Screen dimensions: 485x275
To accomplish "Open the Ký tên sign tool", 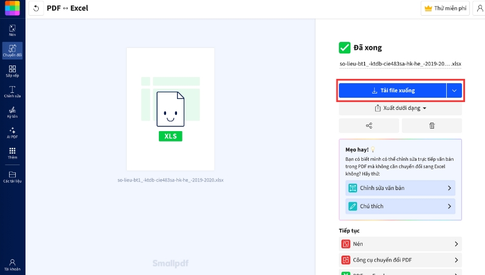I will pyautogui.click(x=12, y=112).
